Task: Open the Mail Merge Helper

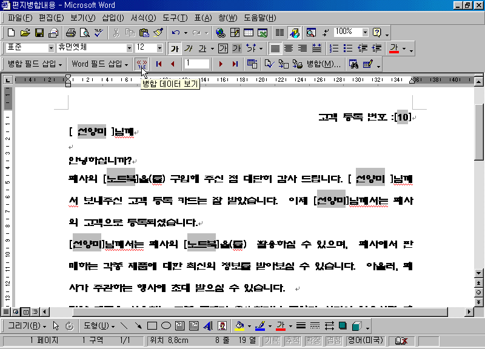Action: 252,64
